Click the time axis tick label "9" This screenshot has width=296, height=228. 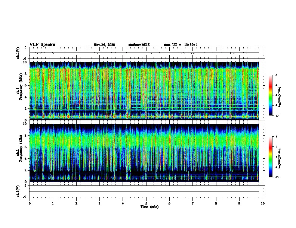pos(239,203)
